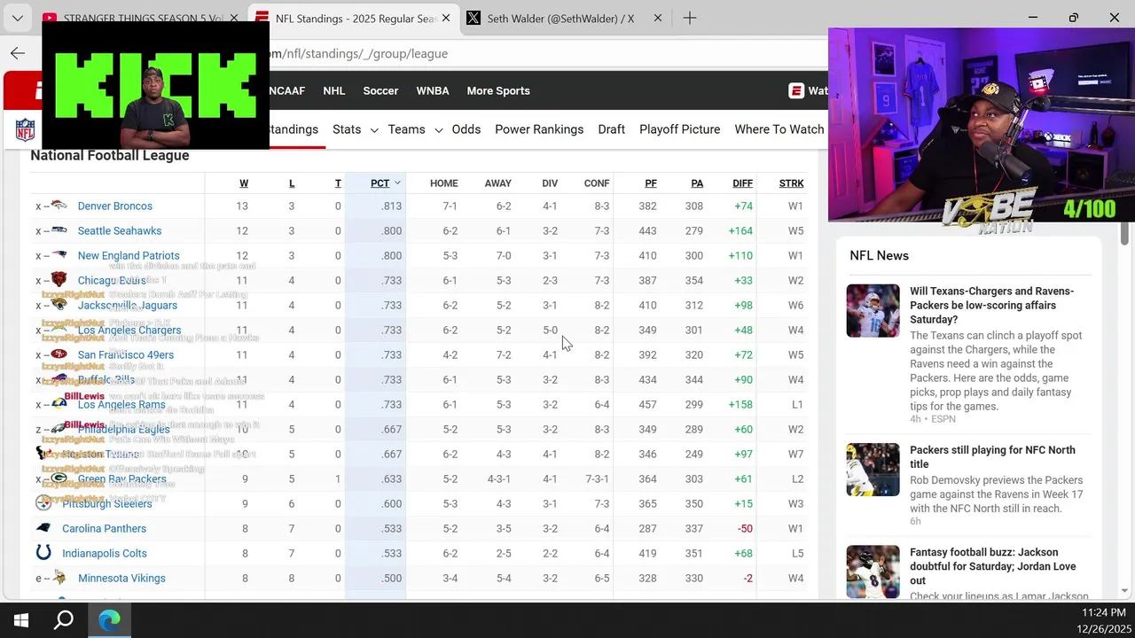Sort standings by DIFF column
Viewport: 1135px width, 638px height.
(743, 183)
